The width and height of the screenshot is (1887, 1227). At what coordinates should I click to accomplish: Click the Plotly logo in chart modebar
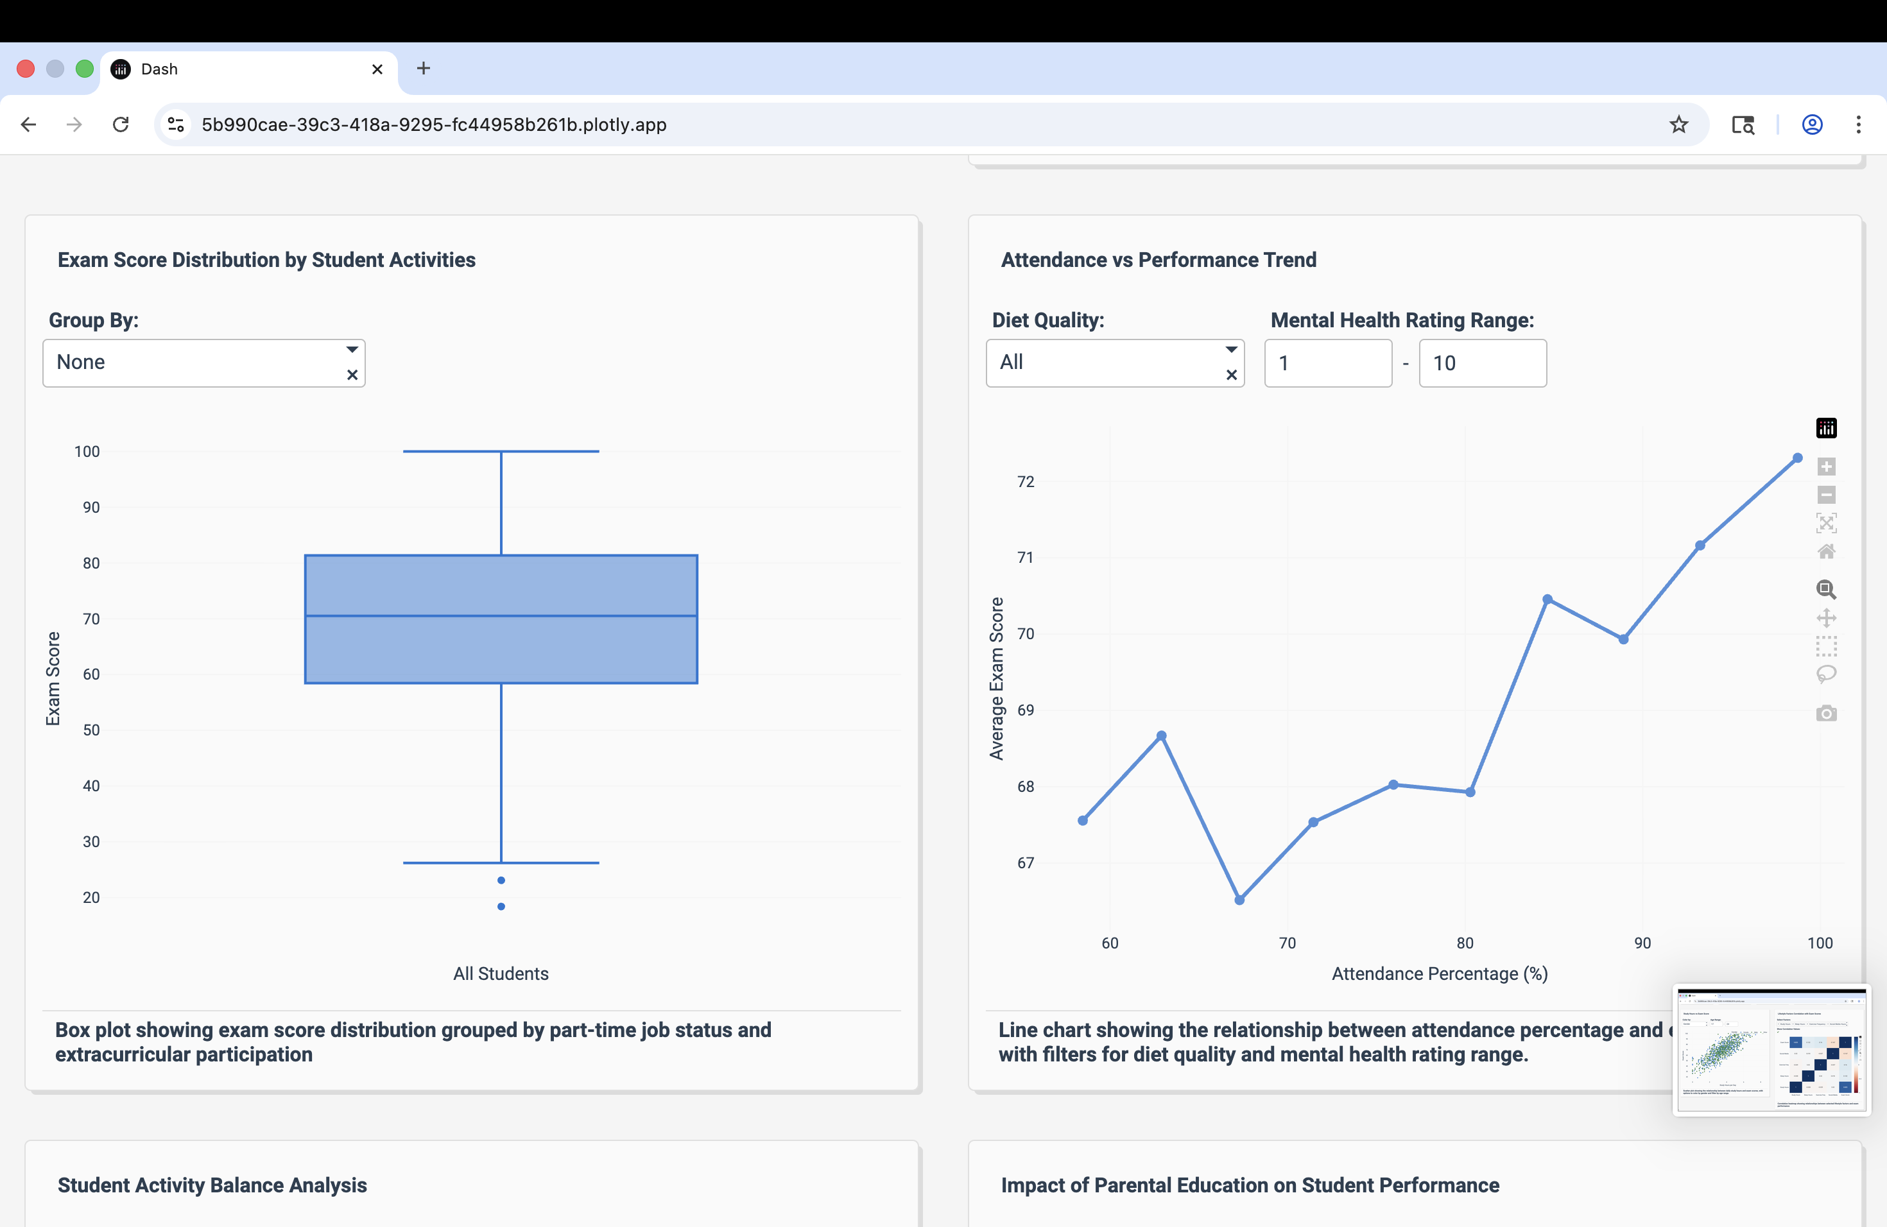point(1826,428)
